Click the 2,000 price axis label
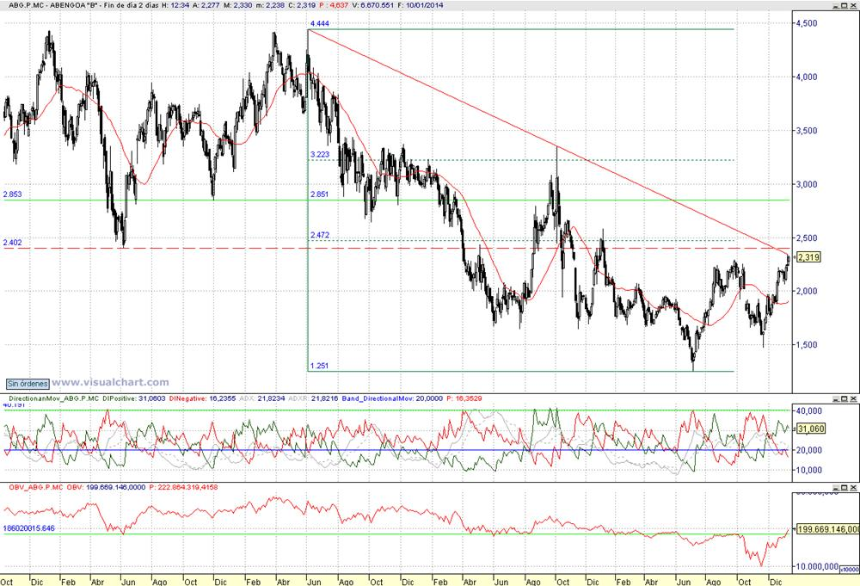Viewport: 860px width, 586px height. [807, 292]
